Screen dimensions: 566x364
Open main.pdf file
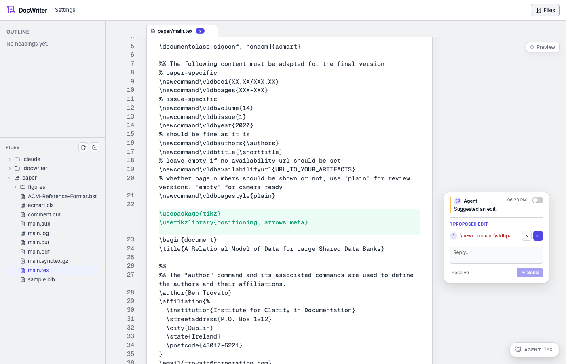click(x=38, y=252)
